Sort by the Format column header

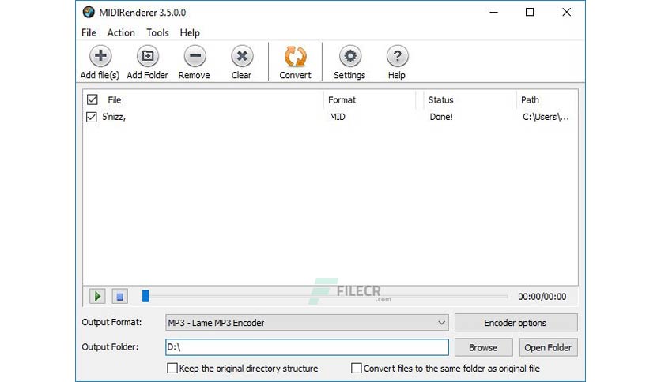click(342, 100)
